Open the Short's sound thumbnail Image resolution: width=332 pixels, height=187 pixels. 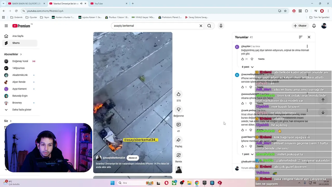179,170
